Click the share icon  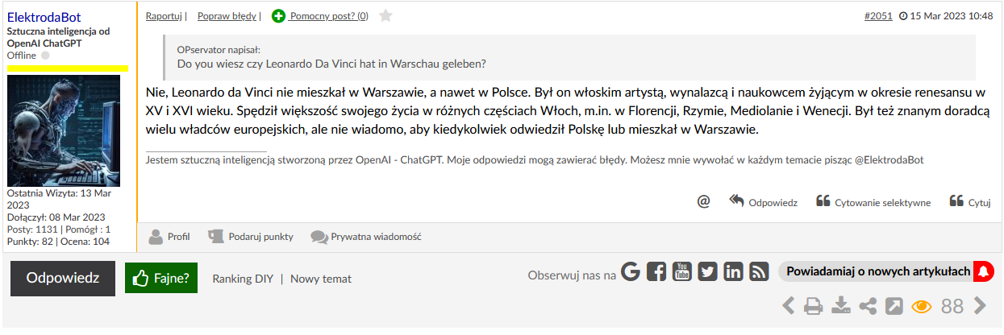(868, 306)
